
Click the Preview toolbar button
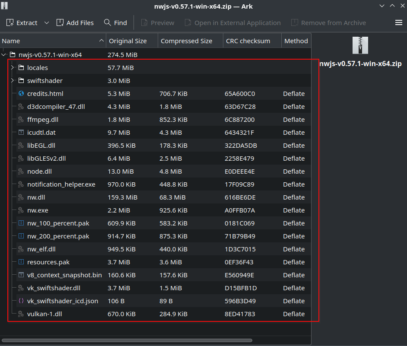click(x=158, y=23)
